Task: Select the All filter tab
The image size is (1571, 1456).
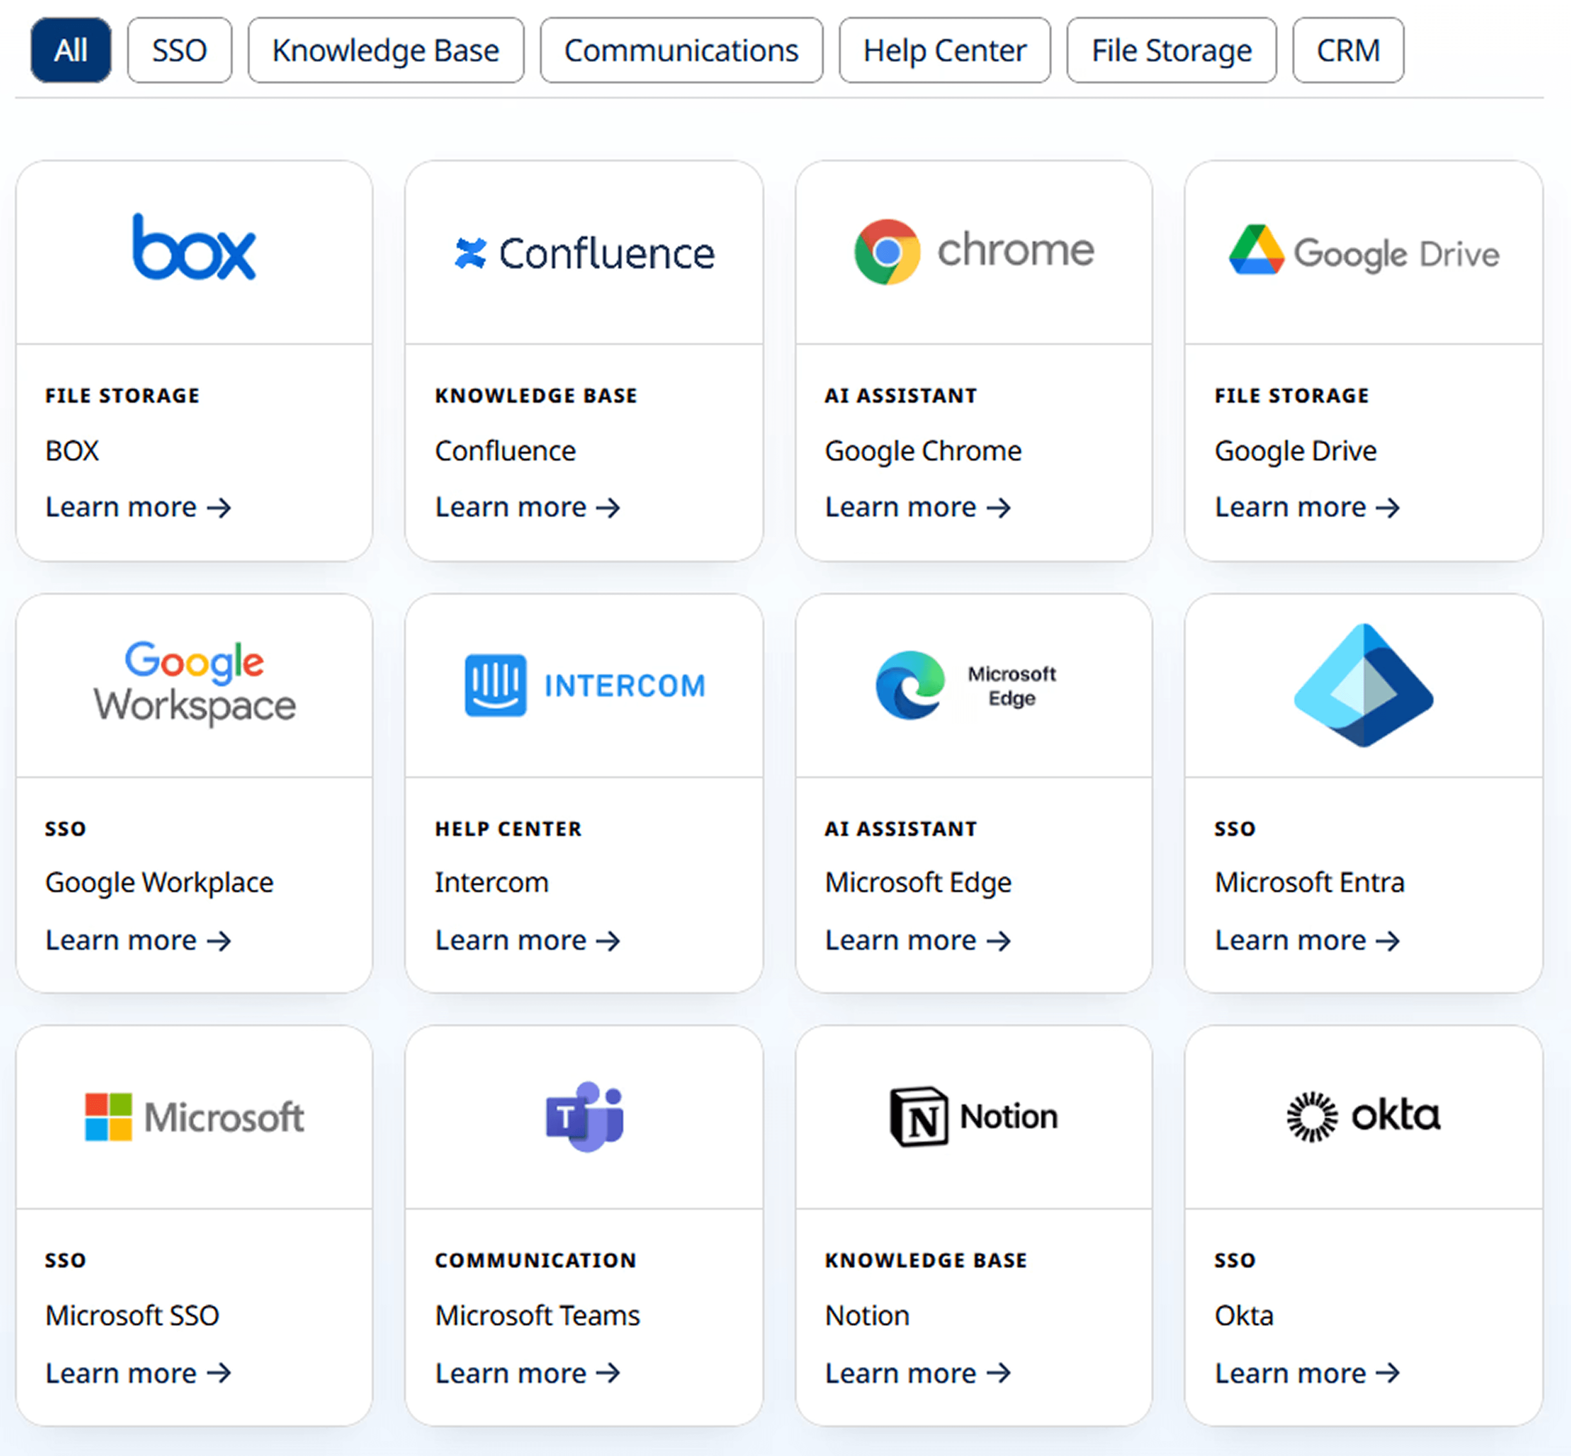Action: [x=71, y=50]
